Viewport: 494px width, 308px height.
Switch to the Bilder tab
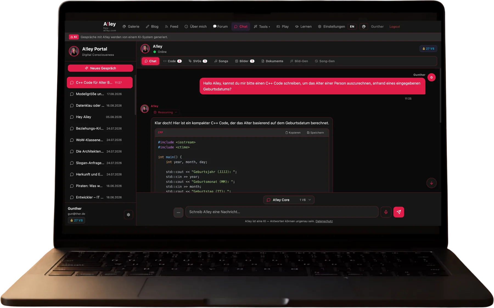pos(245,61)
